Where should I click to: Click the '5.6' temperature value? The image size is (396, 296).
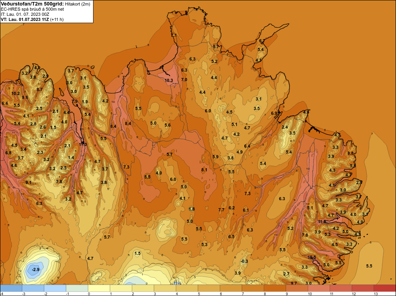click(x=168, y=125)
